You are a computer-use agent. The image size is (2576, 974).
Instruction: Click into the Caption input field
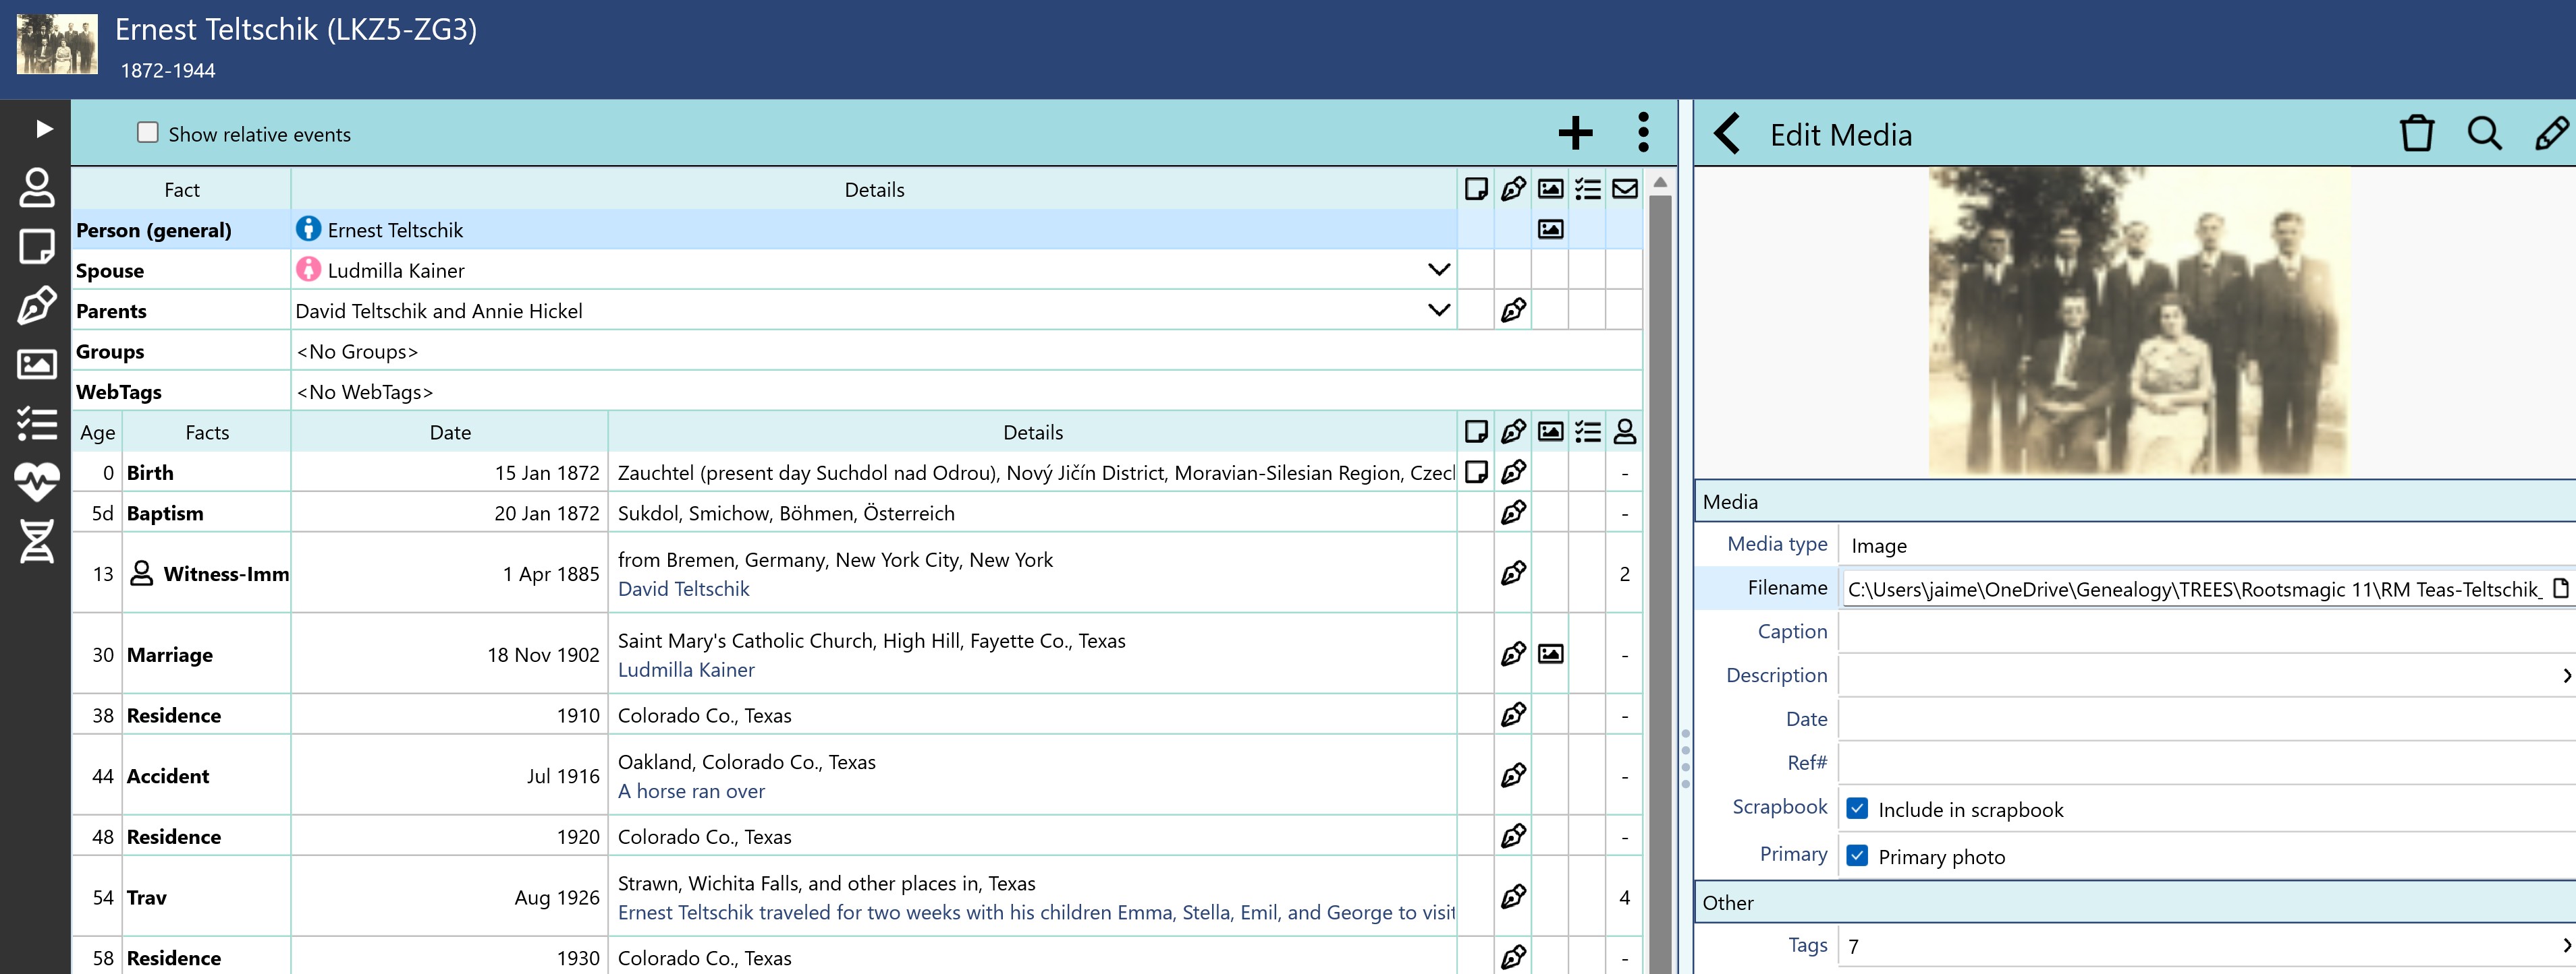(2200, 632)
